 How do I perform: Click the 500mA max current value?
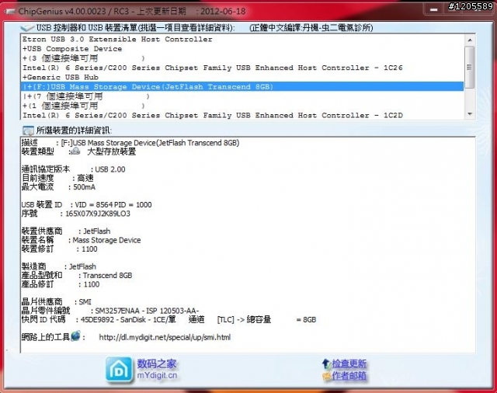point(85,187)
